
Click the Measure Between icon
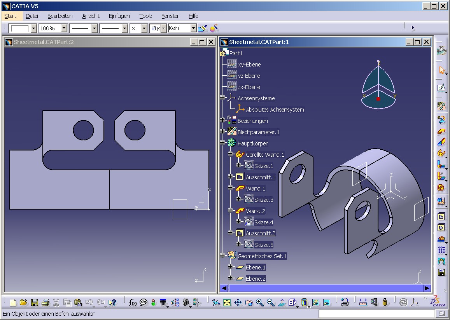tap(363, 302)
